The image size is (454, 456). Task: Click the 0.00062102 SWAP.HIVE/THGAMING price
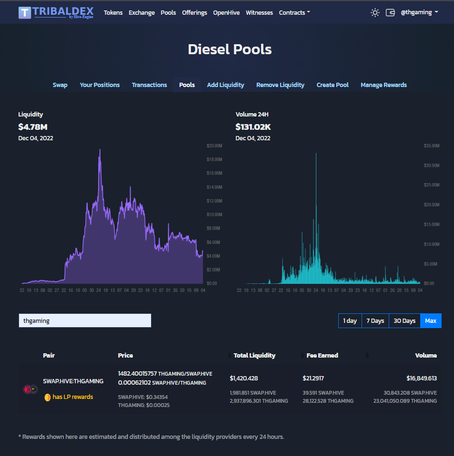tap(162, 383)
